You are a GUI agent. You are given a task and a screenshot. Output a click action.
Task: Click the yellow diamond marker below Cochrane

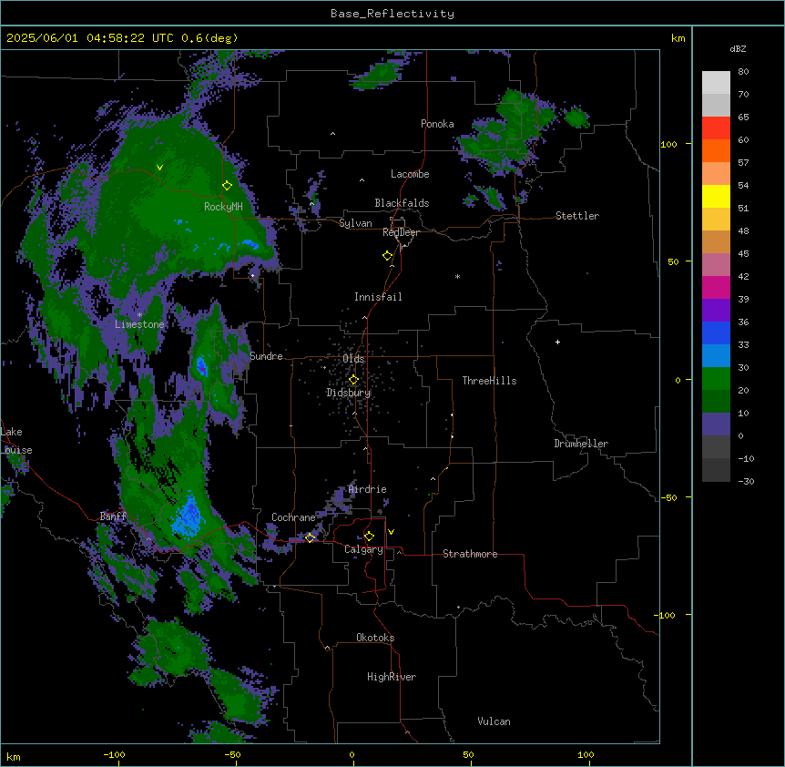[310, 537]
